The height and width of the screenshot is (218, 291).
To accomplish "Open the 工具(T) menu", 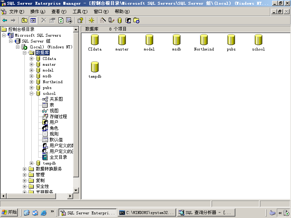I will 80,12.
